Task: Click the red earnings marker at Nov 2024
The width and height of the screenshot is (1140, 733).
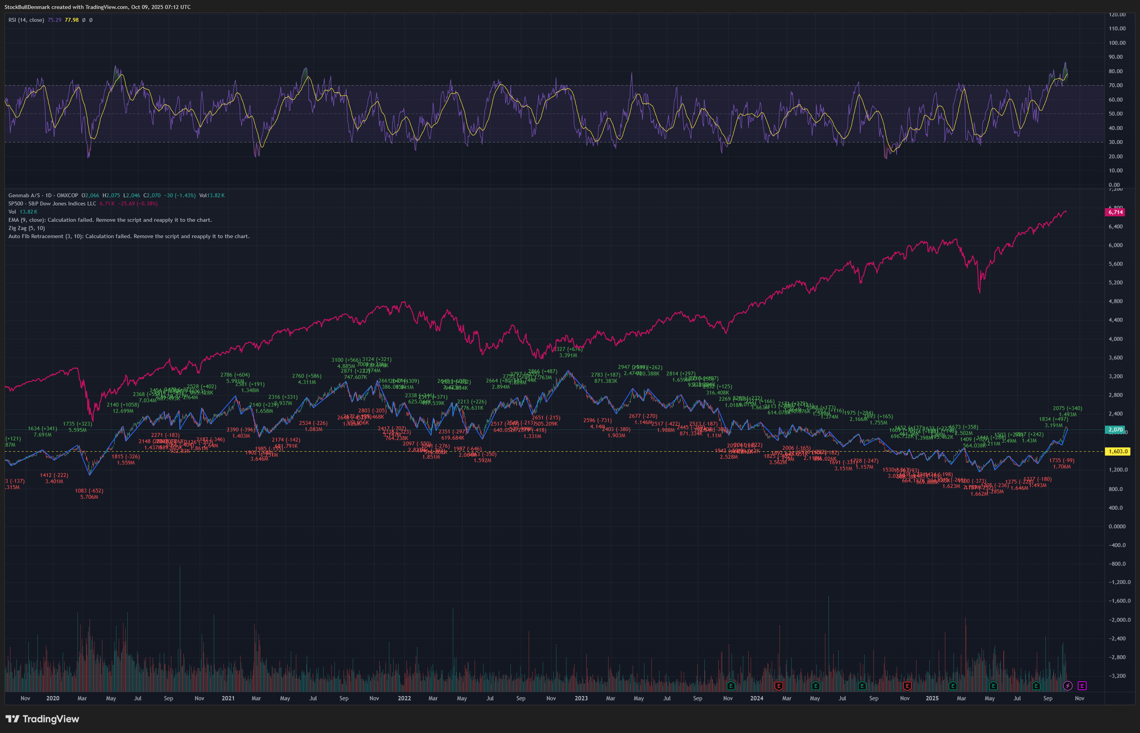Action: [907, 686]
